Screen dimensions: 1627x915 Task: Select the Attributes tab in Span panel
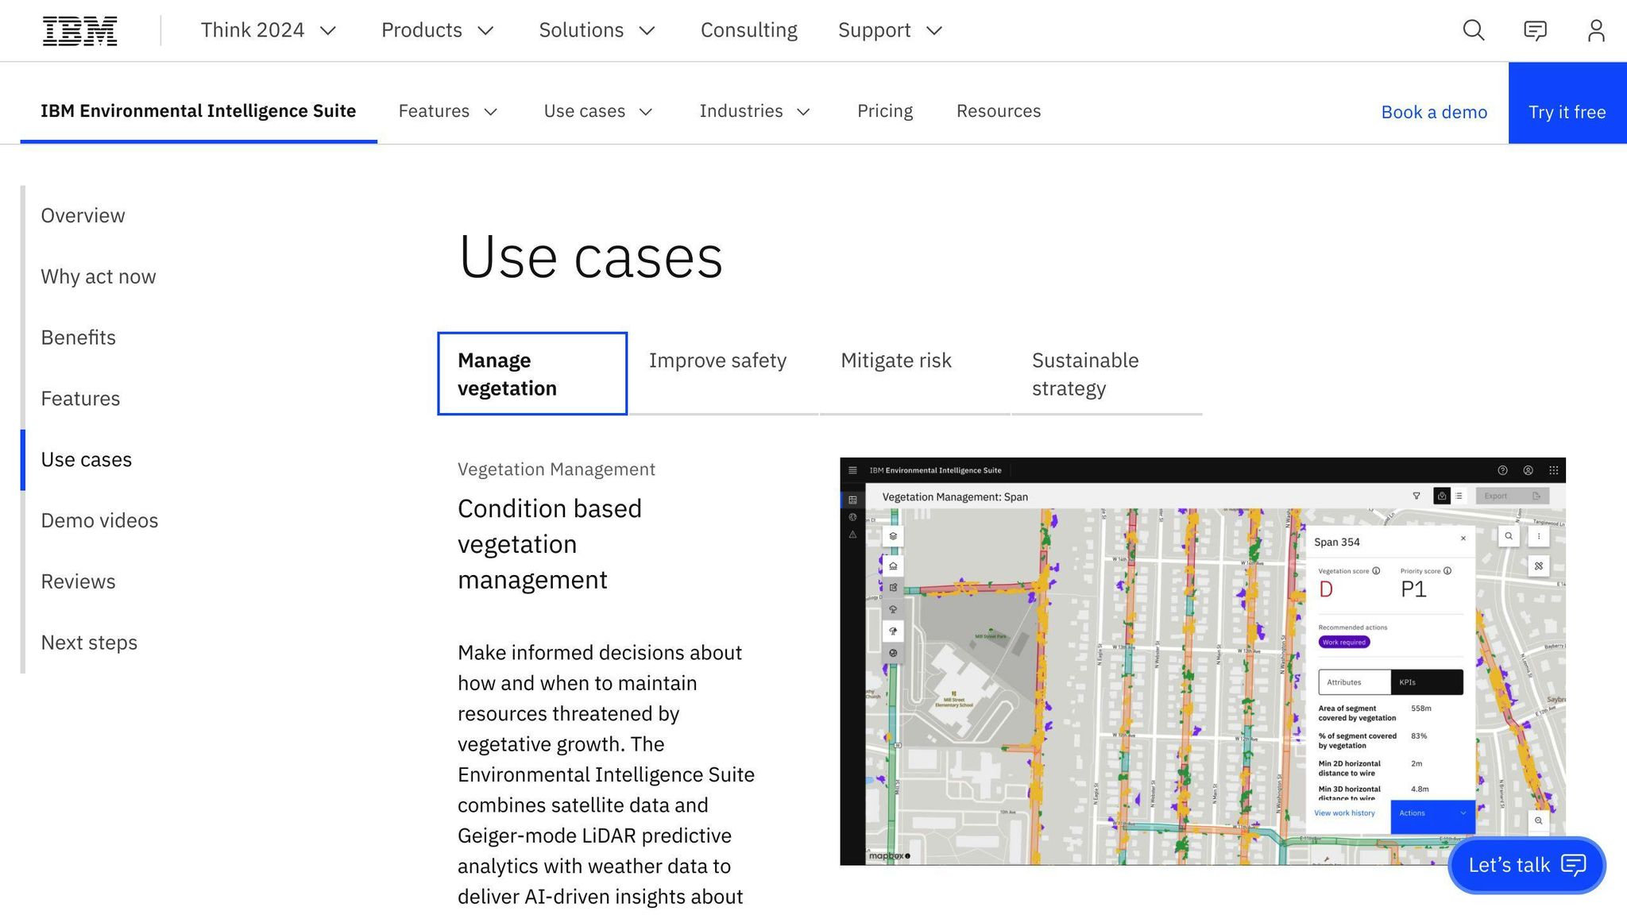1355,682
